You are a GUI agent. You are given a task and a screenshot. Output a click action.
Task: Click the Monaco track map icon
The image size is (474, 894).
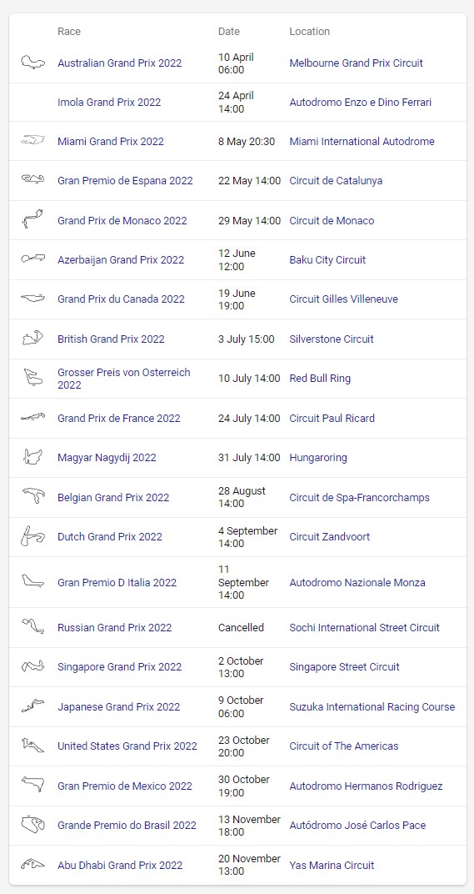32,220
